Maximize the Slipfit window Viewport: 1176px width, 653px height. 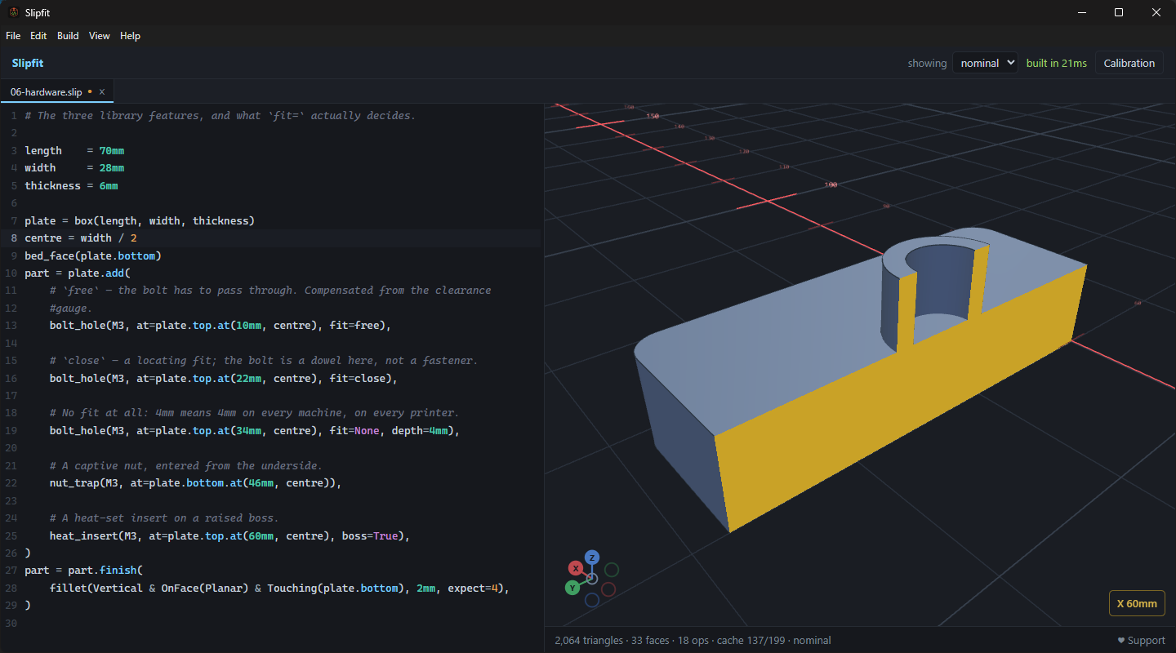1119,12
